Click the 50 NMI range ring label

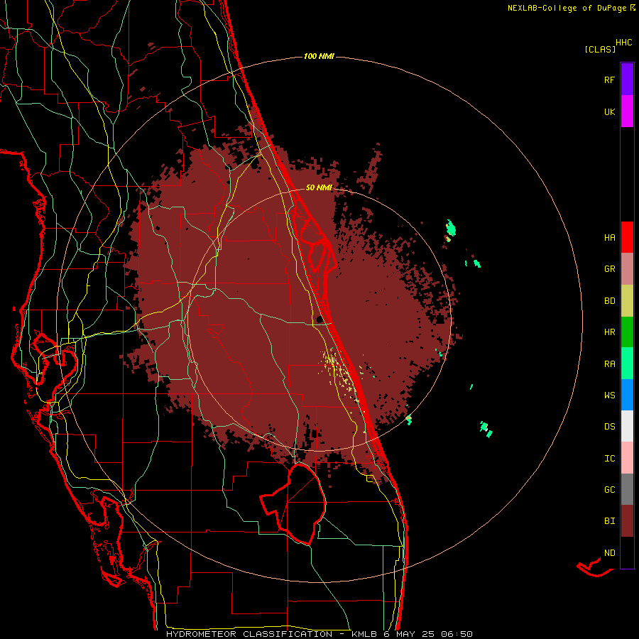(319, 187)
